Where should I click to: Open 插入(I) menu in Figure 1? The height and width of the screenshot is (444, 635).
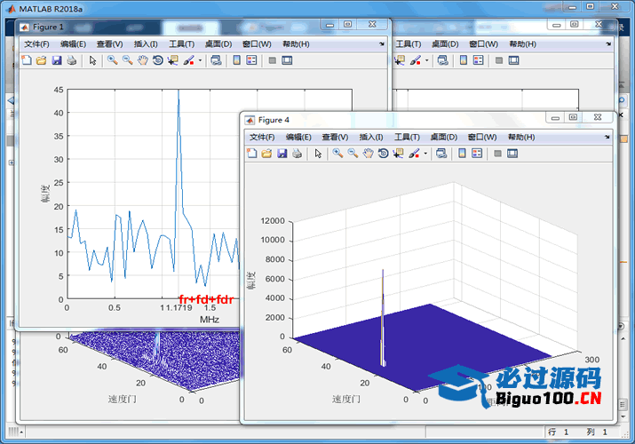[146, 44]
